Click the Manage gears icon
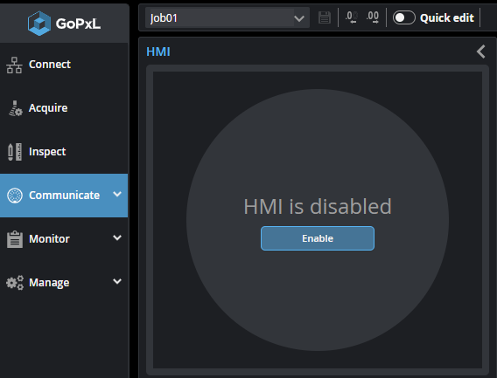This screenshot has height=378, width=497. pos(15,283)
